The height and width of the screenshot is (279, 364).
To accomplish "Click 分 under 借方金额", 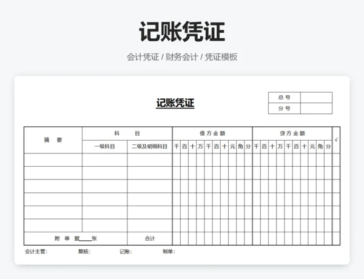I will pos(248,146).
